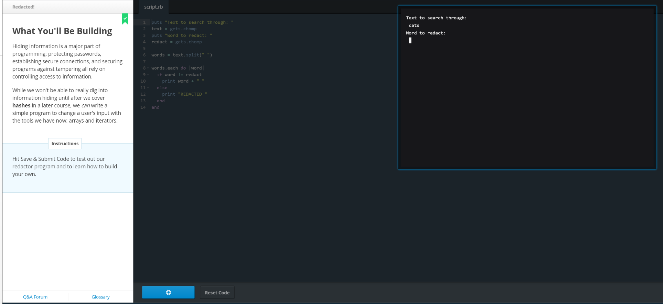
Task: Open the Q&A Forum link
Action: 35,297
